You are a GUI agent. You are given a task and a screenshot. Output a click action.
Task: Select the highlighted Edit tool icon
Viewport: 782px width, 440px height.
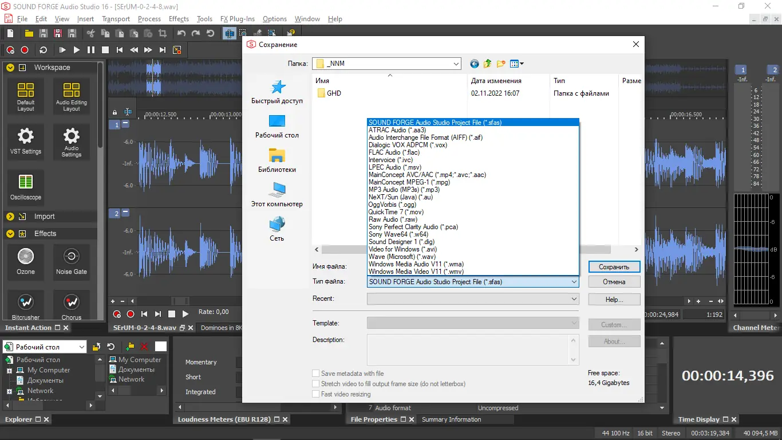(230, 33)
